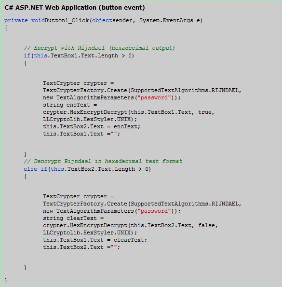The image size is (282, 287).
Task: Click the else if TextBox2 condition
Action: point(87,169)
